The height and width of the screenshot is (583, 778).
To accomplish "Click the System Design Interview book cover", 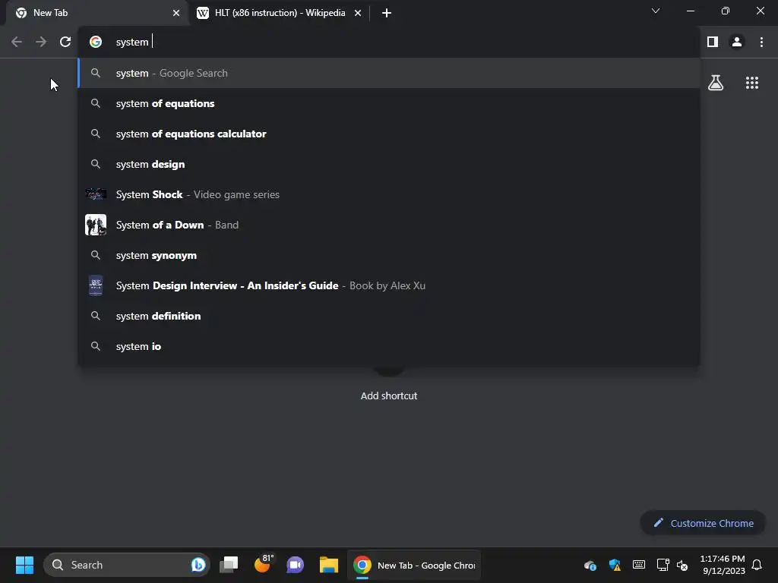I will point(96,285).
